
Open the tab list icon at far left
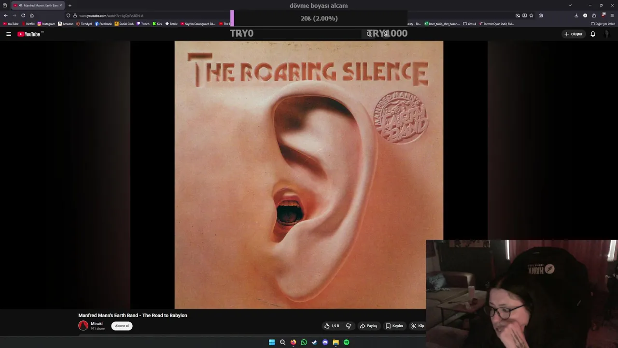(x=5, y=5)
